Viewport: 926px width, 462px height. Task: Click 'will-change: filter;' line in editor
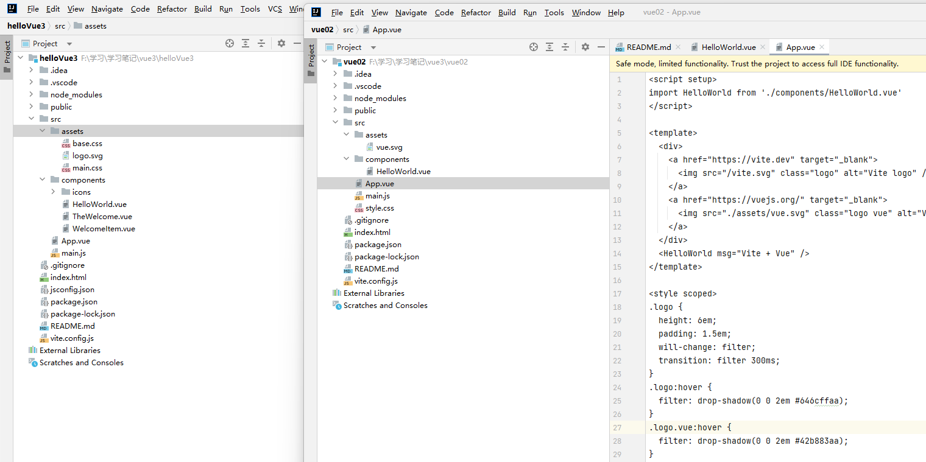point(707,347)
